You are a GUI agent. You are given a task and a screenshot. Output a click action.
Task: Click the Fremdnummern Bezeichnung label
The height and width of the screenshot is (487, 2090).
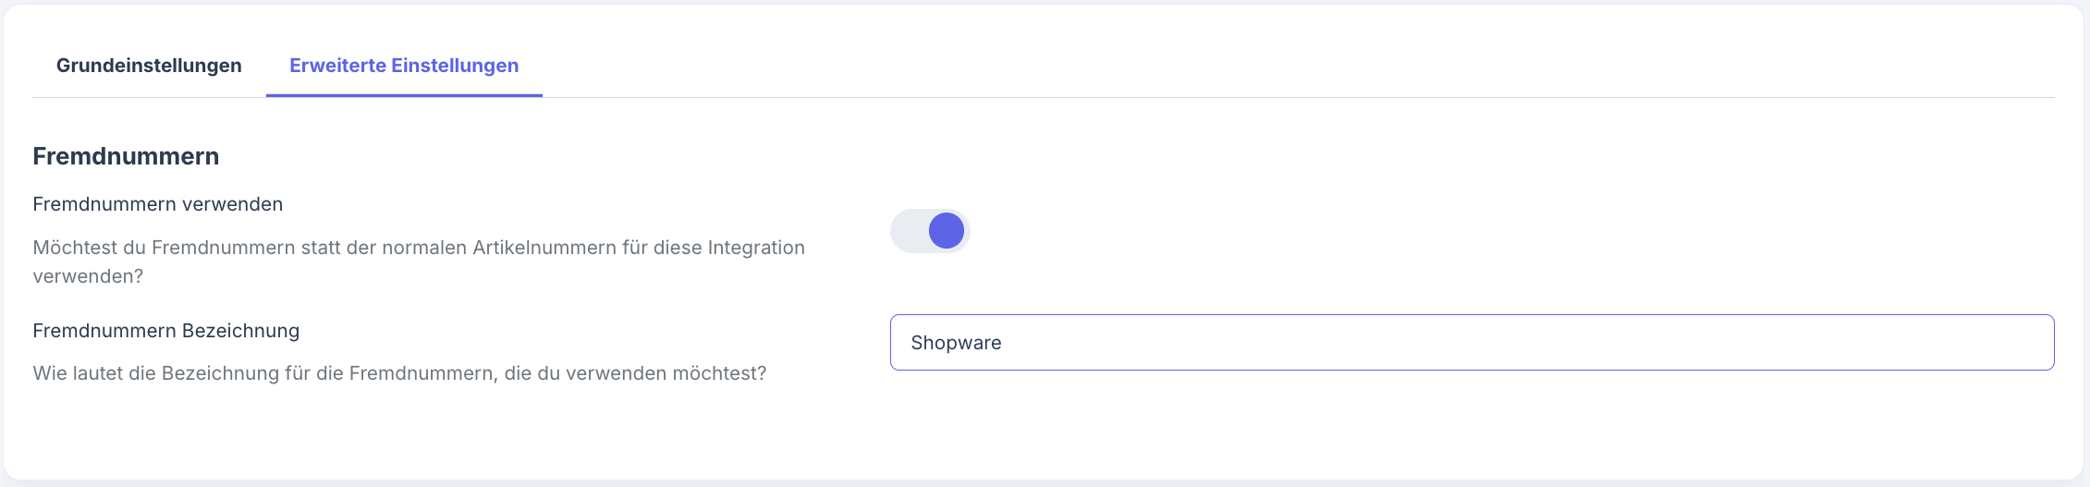166,331
